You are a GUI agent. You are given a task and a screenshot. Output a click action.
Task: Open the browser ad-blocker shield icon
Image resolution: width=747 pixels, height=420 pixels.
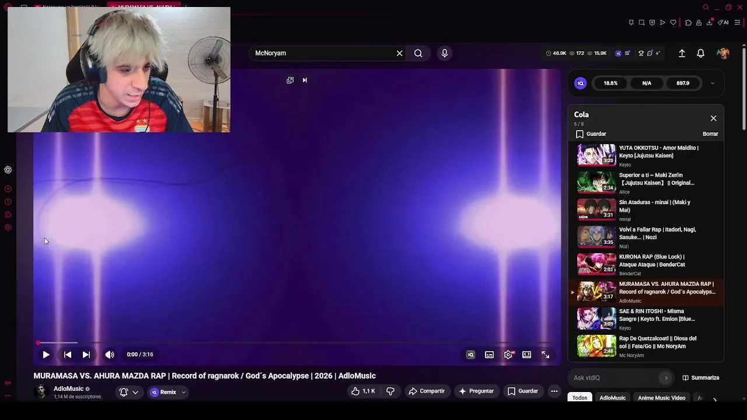click(x=652, y=23)
